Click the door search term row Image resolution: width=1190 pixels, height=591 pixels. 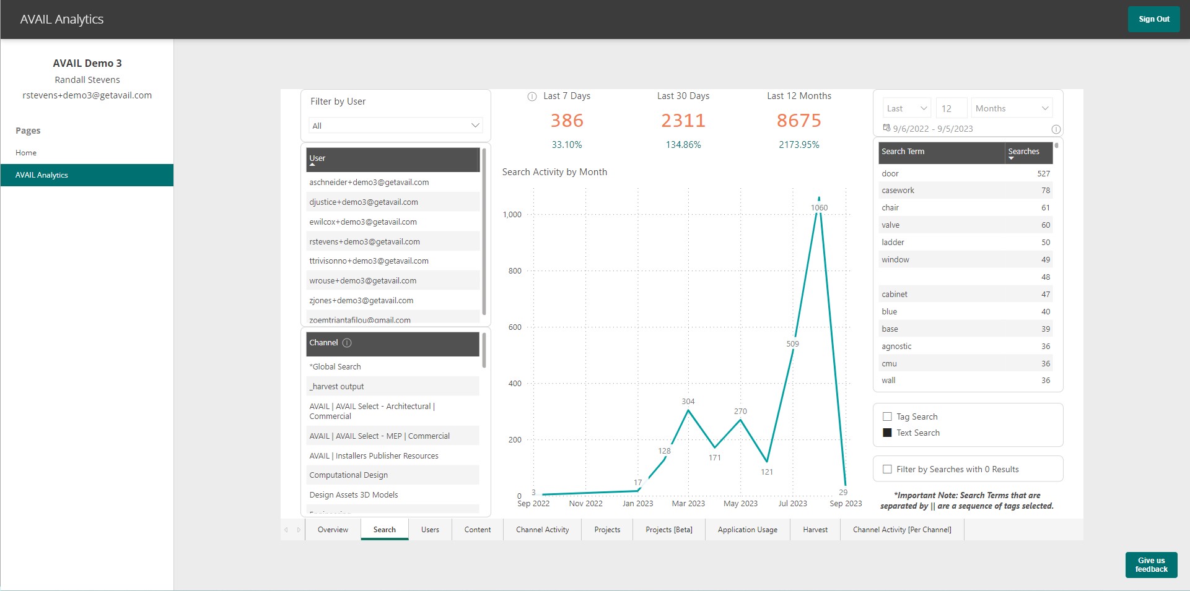tap(966, 174)
